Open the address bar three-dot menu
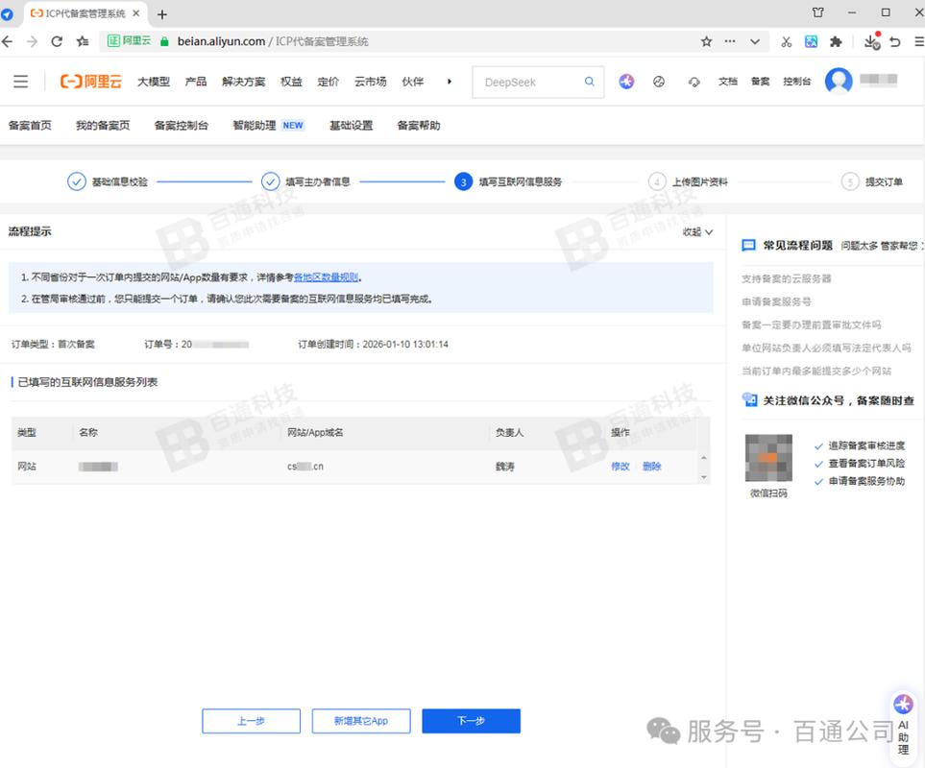Screen dimensions: 925x768 point(730,41)
